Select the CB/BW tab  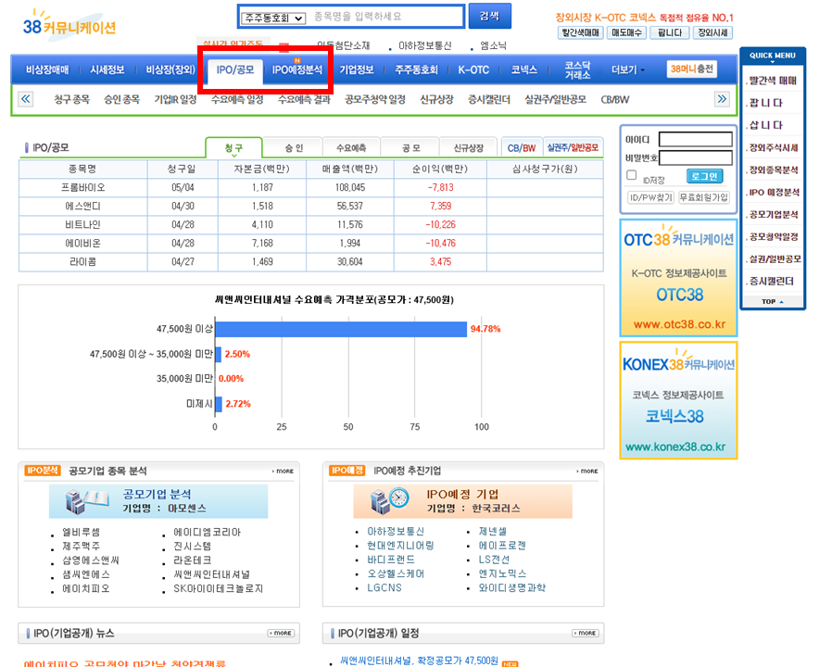pyautogui.click(x=522, y=148)
